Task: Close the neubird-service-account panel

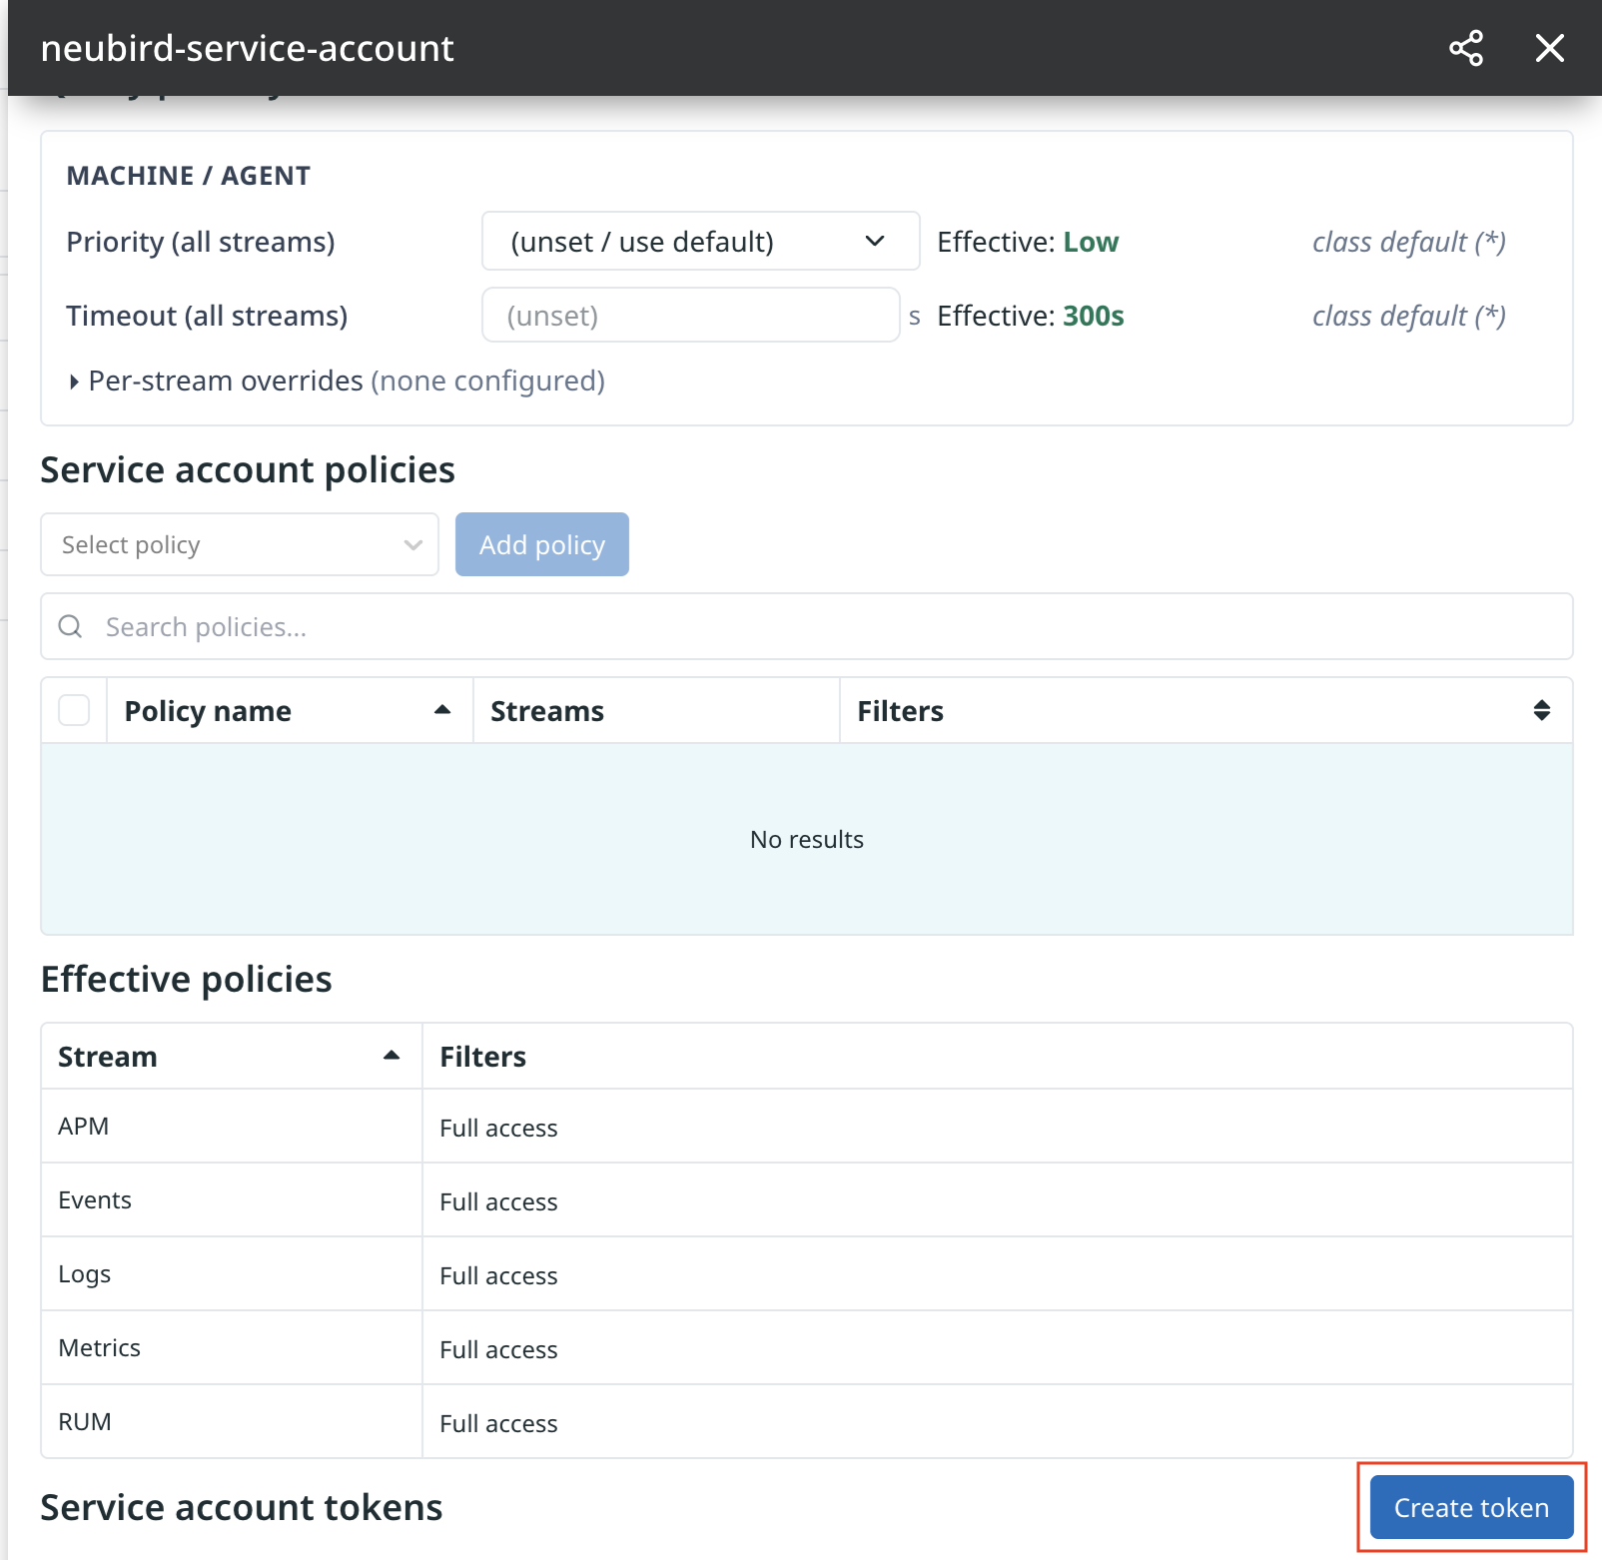Action: [1550, 48]
